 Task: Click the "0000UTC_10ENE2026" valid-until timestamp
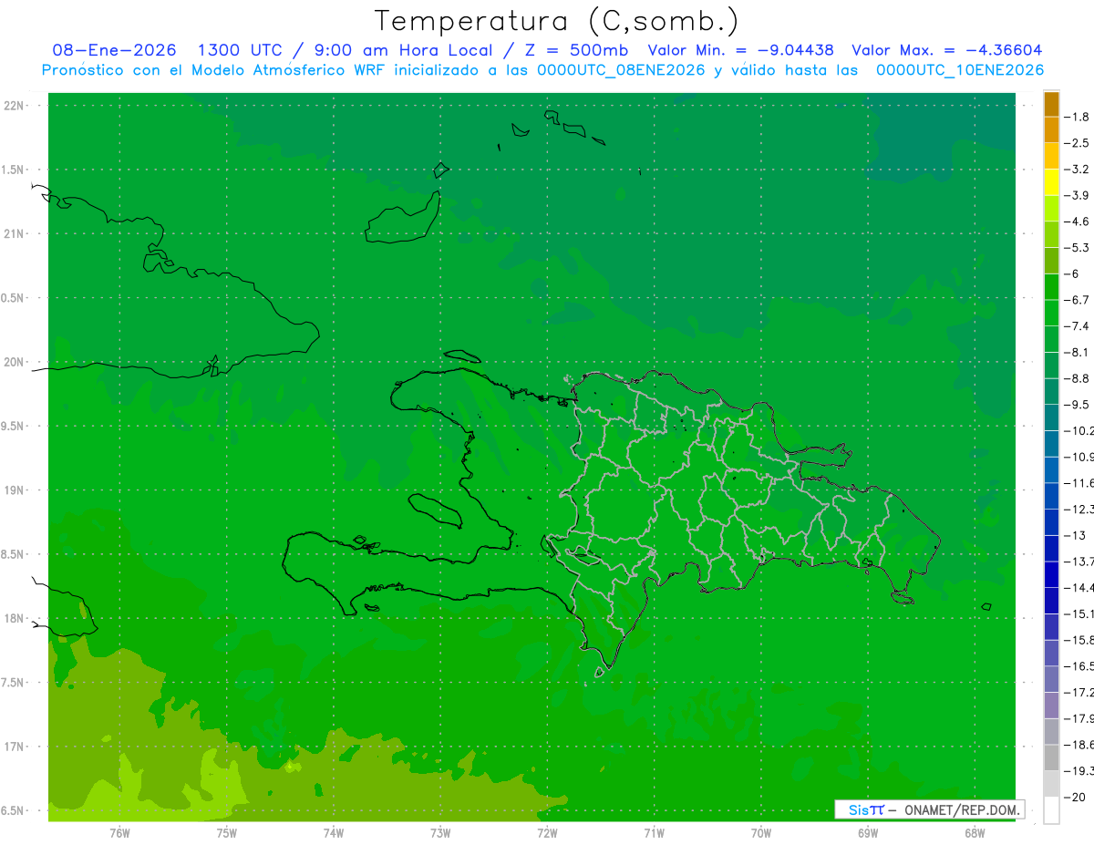pyautogui.click(x=960, y=70)
